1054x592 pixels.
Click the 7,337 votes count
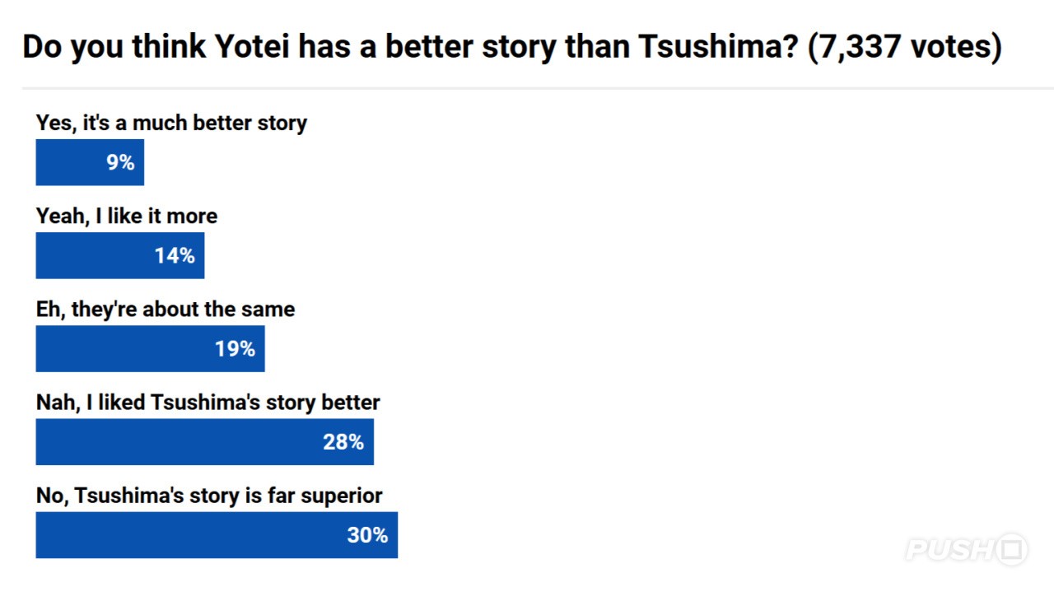click(x=904, y=48)
